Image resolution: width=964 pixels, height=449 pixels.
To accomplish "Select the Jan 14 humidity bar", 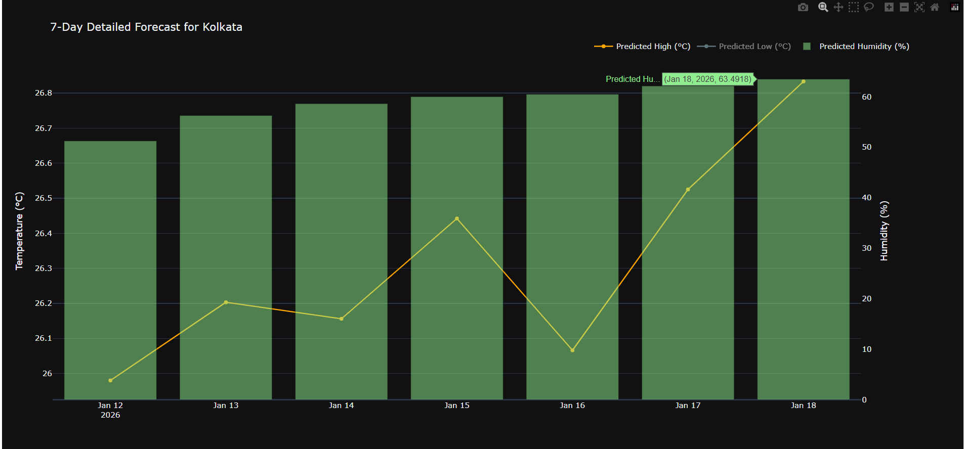I will pyautogui.click(x=341, y=228).
